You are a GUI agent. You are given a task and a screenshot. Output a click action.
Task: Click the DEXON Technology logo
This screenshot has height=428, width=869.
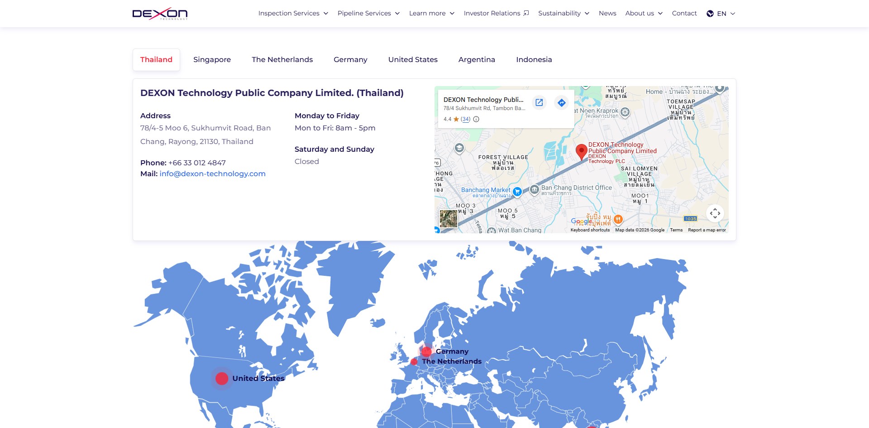click(160, 14)
